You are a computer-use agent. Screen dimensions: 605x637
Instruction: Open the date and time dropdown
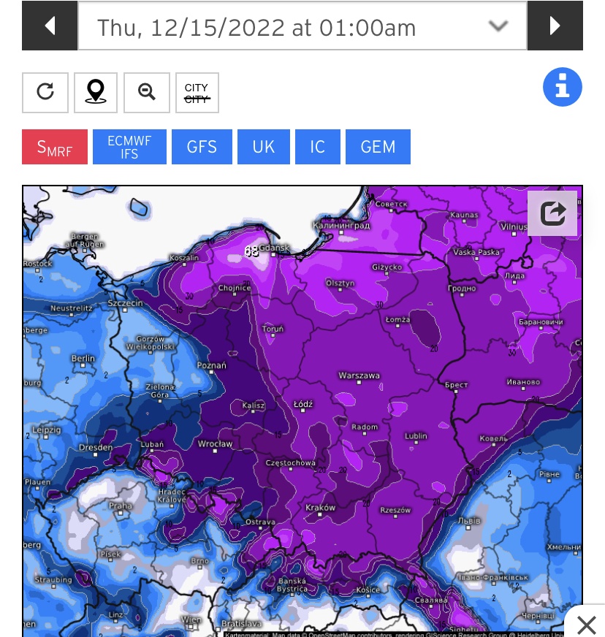coord(302,27)
